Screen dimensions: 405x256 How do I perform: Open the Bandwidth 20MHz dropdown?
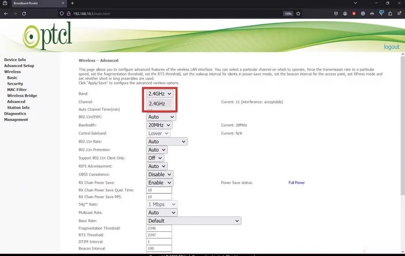pyautogui.click(x=159, y=125)
